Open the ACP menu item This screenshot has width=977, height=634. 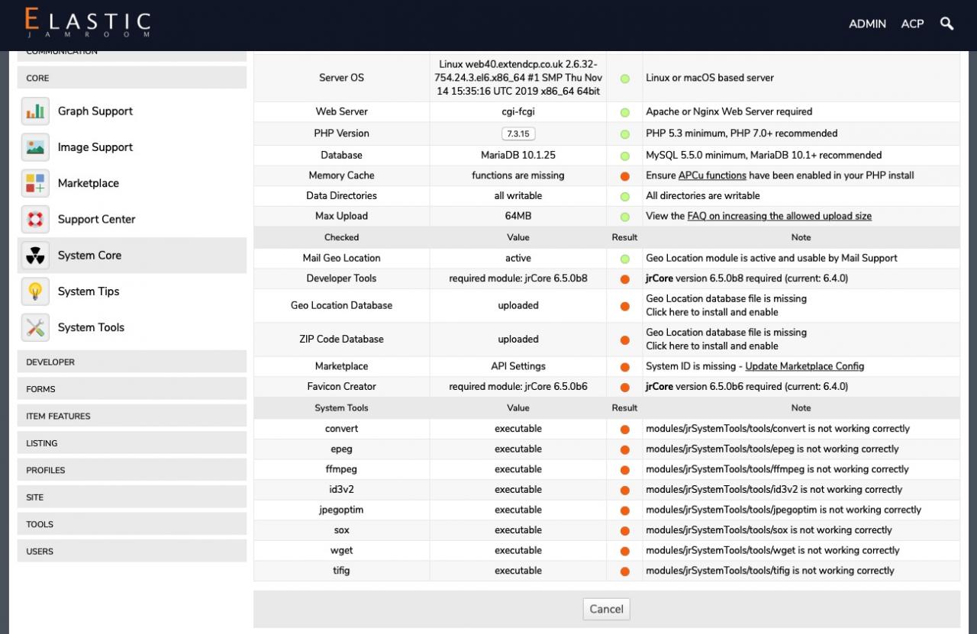click(x=912, y=24)
